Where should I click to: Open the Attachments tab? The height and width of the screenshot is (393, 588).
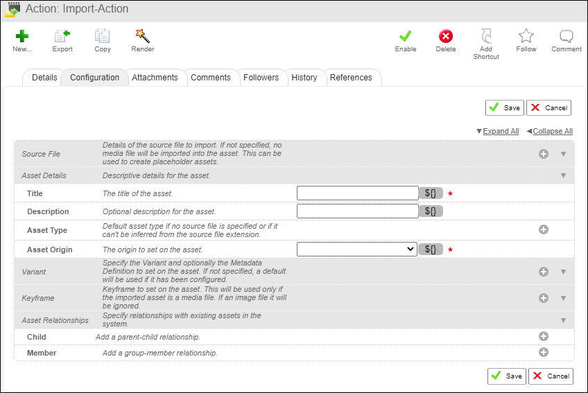click(155, 78)
